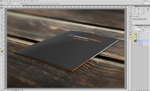The image size is (150, 91).
Task: Click align left edges button
Action: point(37,3)
